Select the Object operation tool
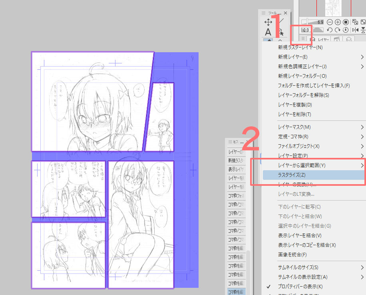The height and width of the screenshot is (295, 366). [x=280, y=32]
